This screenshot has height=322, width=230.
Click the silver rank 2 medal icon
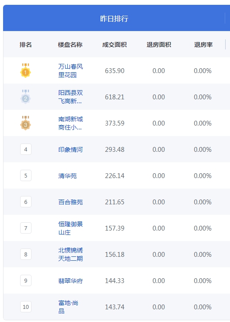[25, 97]
